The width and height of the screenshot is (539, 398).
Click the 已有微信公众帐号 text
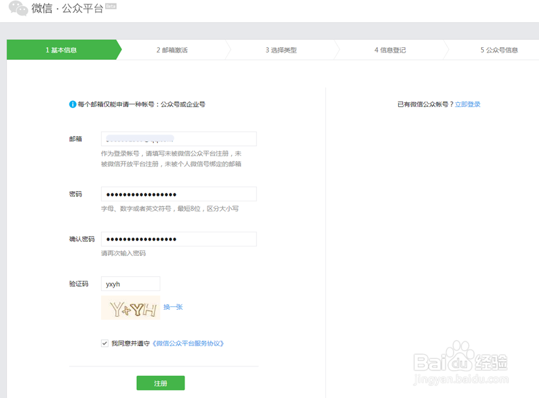click(x=425, y=104)
